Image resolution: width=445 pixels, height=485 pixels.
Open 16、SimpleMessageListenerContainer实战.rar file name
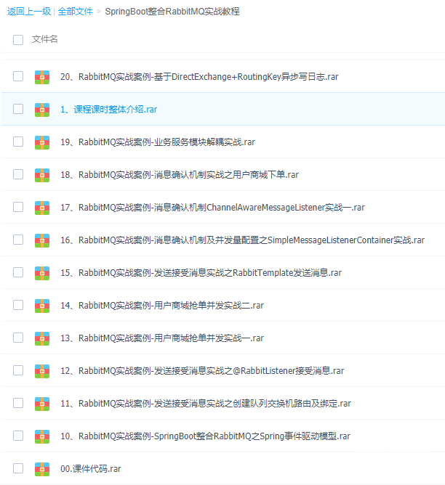242,240
